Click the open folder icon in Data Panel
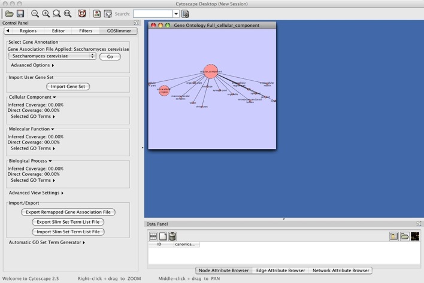424x283 pixels. click(x=404, y=236)
